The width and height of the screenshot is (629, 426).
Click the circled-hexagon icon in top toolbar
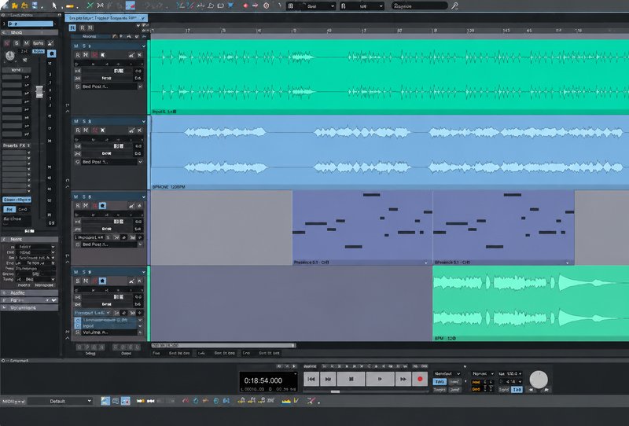pos(267,6)
